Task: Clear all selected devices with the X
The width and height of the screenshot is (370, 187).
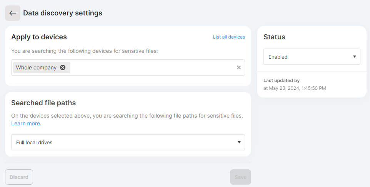Action: [x=239, y=67]
